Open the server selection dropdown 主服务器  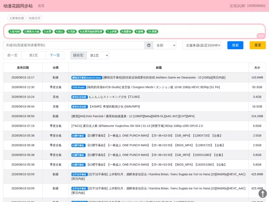[x=201, y=45]
